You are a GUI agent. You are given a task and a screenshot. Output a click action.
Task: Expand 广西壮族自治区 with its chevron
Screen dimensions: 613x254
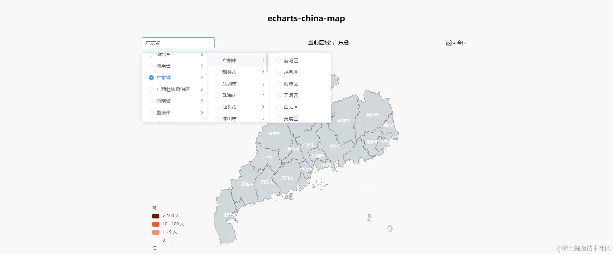coord(202,89)
